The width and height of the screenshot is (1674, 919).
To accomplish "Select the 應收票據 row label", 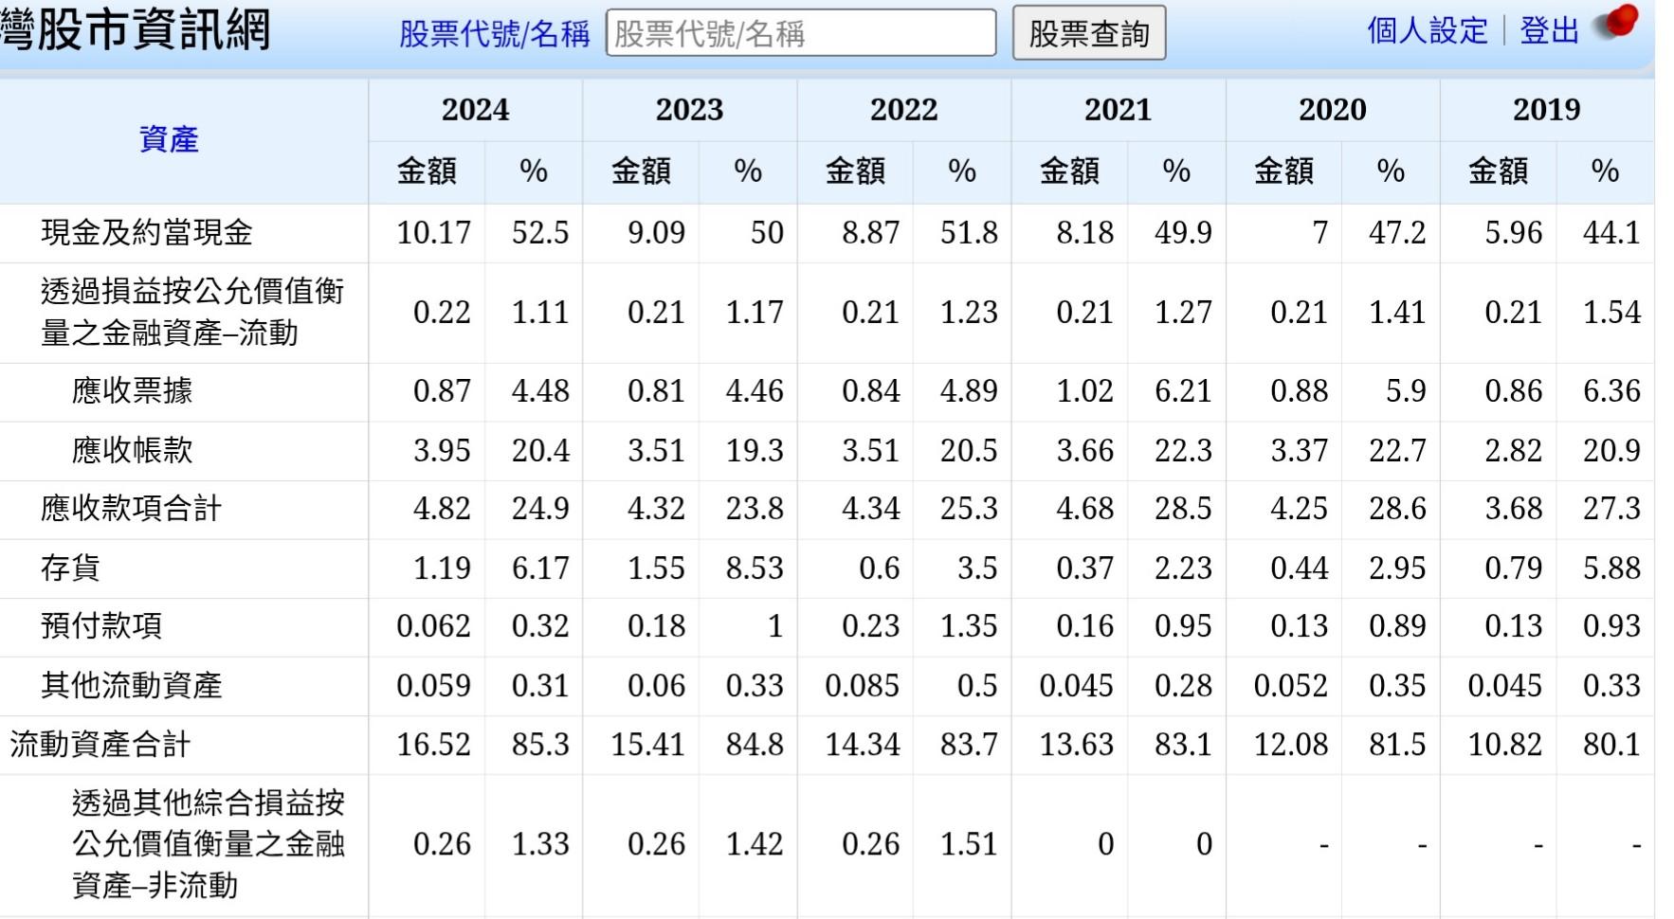I will [x=133, y=391].
